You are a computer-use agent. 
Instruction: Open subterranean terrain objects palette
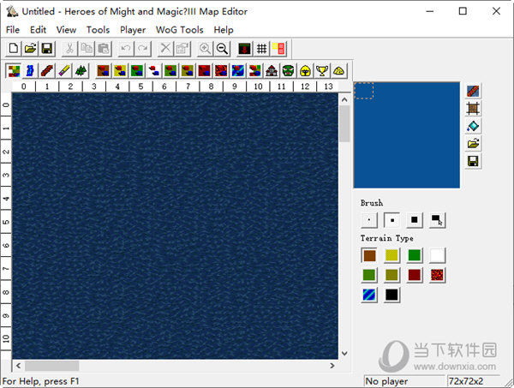tap(204, 70)
